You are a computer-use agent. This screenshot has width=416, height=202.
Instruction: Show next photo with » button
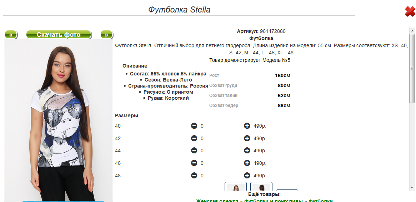pyautogui.click(x=106, y=35)
